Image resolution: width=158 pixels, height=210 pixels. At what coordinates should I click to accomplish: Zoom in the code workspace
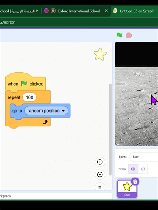(100, 162)
